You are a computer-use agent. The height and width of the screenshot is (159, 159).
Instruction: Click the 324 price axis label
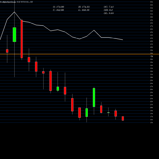point(151,71)
